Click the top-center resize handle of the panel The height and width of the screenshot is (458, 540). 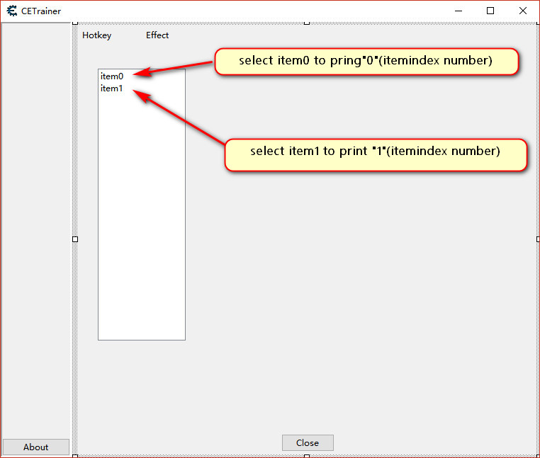click(x=306, y=23)
